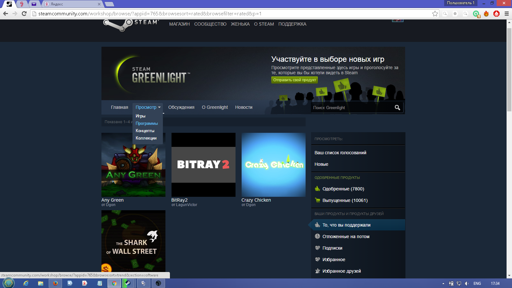The height and width of the screenshot is (288, 512).
Task: Click the Crazy Chicken title link
Action: 256,200
